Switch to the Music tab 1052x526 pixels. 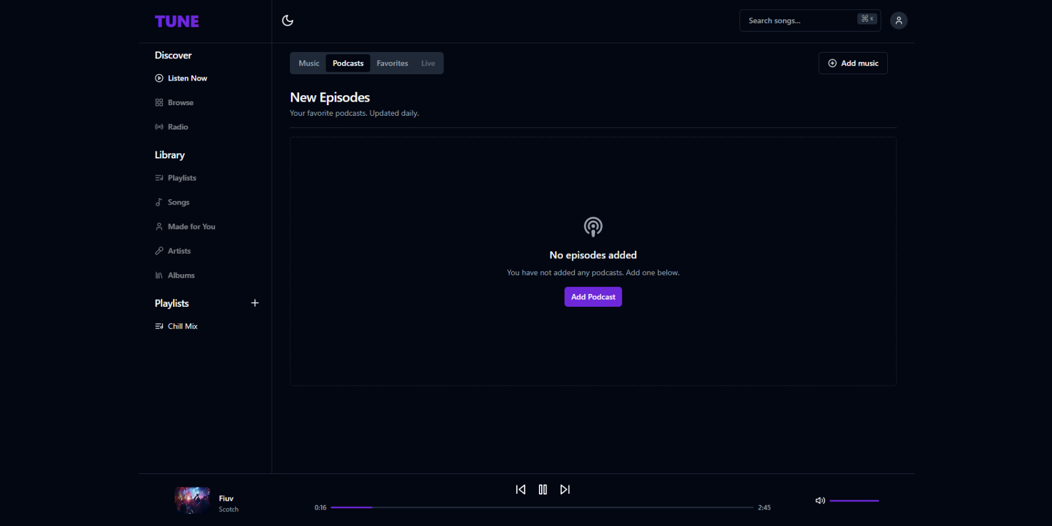click(x=309, y=63)
